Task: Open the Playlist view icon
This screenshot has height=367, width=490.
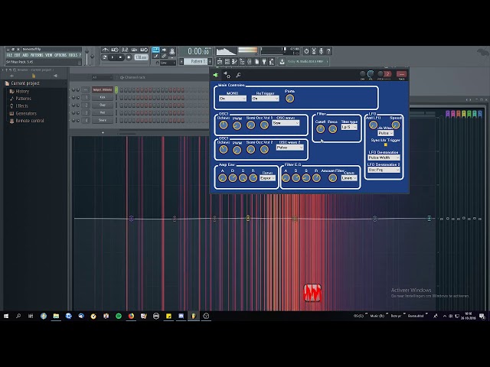Action: (x=220, y=61)
